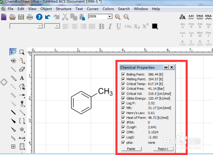This screenshot has height=155, width=213.
Task: Click the Paste button in Chemical Properties
Action: 131,149
